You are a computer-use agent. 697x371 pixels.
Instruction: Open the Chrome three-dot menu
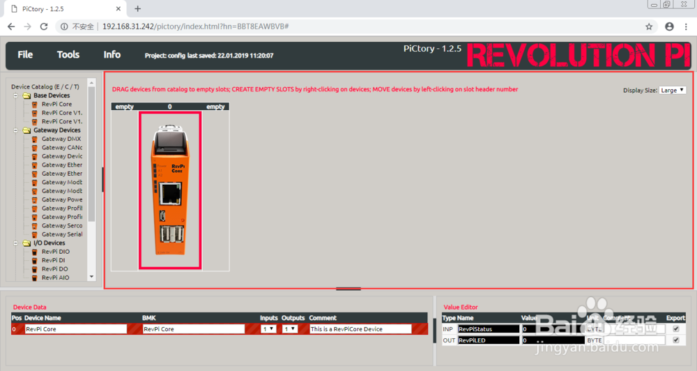[x=685, y=26]
